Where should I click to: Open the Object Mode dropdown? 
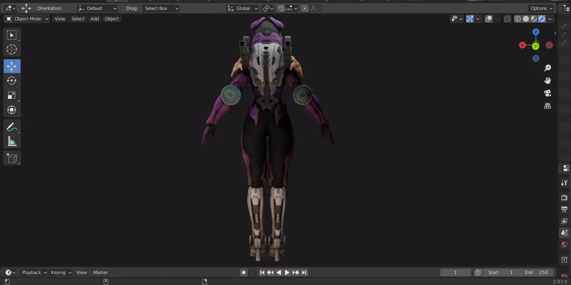(27, 19)
